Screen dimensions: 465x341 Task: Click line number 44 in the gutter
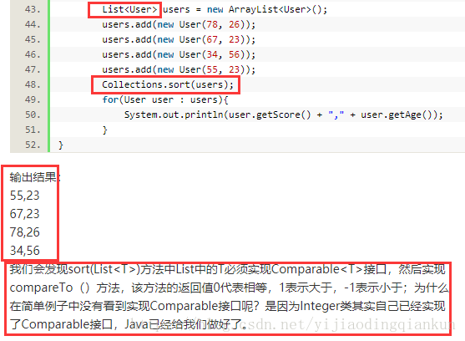pos(33,24)
